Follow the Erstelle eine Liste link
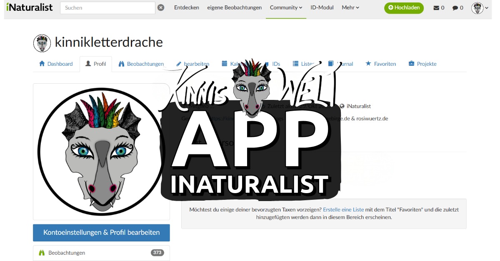The width and height of the screenshot is (500, 261). [x=343, y=210]
